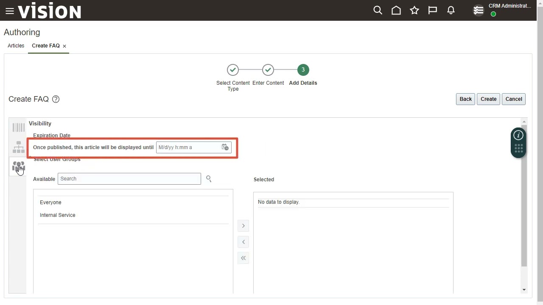Click the barcode icon in side panel
This screenshot has height=305, width=543.
[18, 128]
